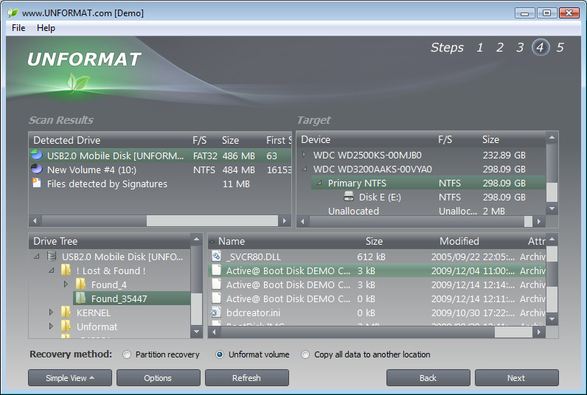Select the WDC WD2500KS-00MJB0 row
Viewport: 587px width, 395px height.
point(421,155)
